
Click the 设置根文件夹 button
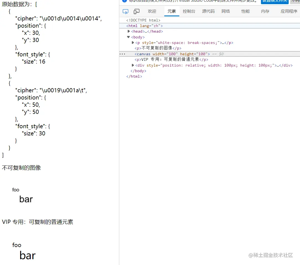[275, 1]
